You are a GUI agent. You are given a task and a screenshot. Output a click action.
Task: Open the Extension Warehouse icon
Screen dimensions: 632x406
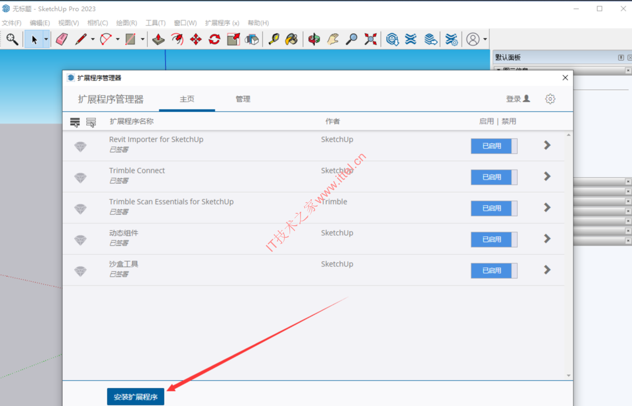tap(411, 39)
